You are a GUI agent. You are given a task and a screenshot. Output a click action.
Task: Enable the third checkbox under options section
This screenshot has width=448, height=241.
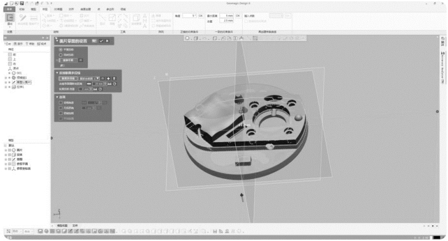pyautogui.click(x=61, y=113)
